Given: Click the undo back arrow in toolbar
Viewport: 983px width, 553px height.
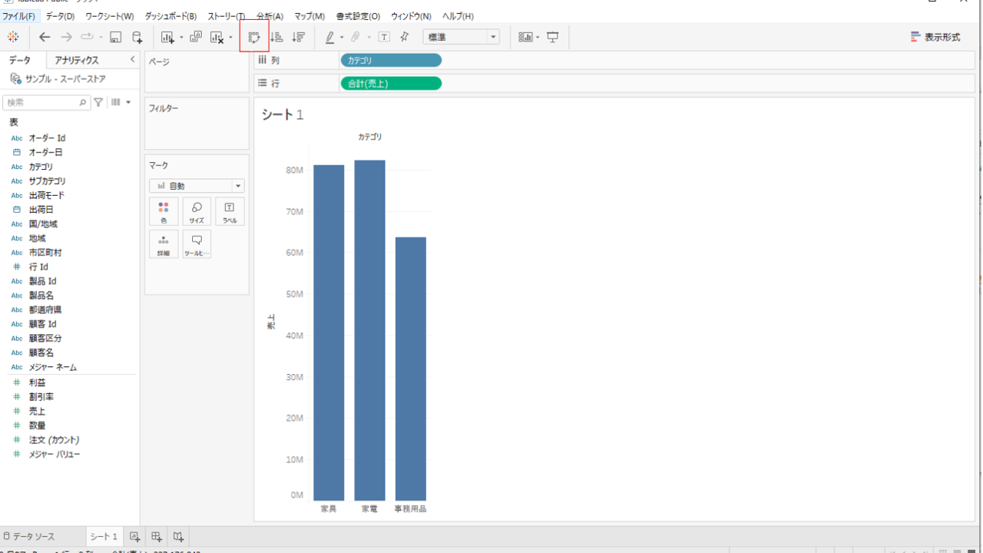Looking at the screenshot, I should point(45,37).
